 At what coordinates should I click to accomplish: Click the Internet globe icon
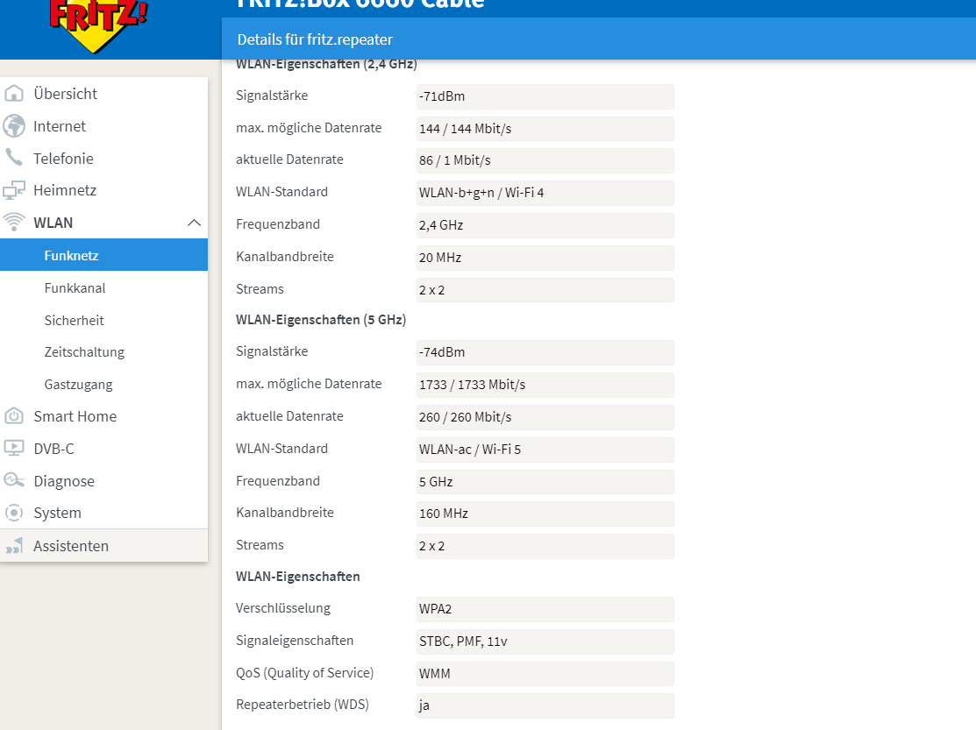(x=14, y=126)
